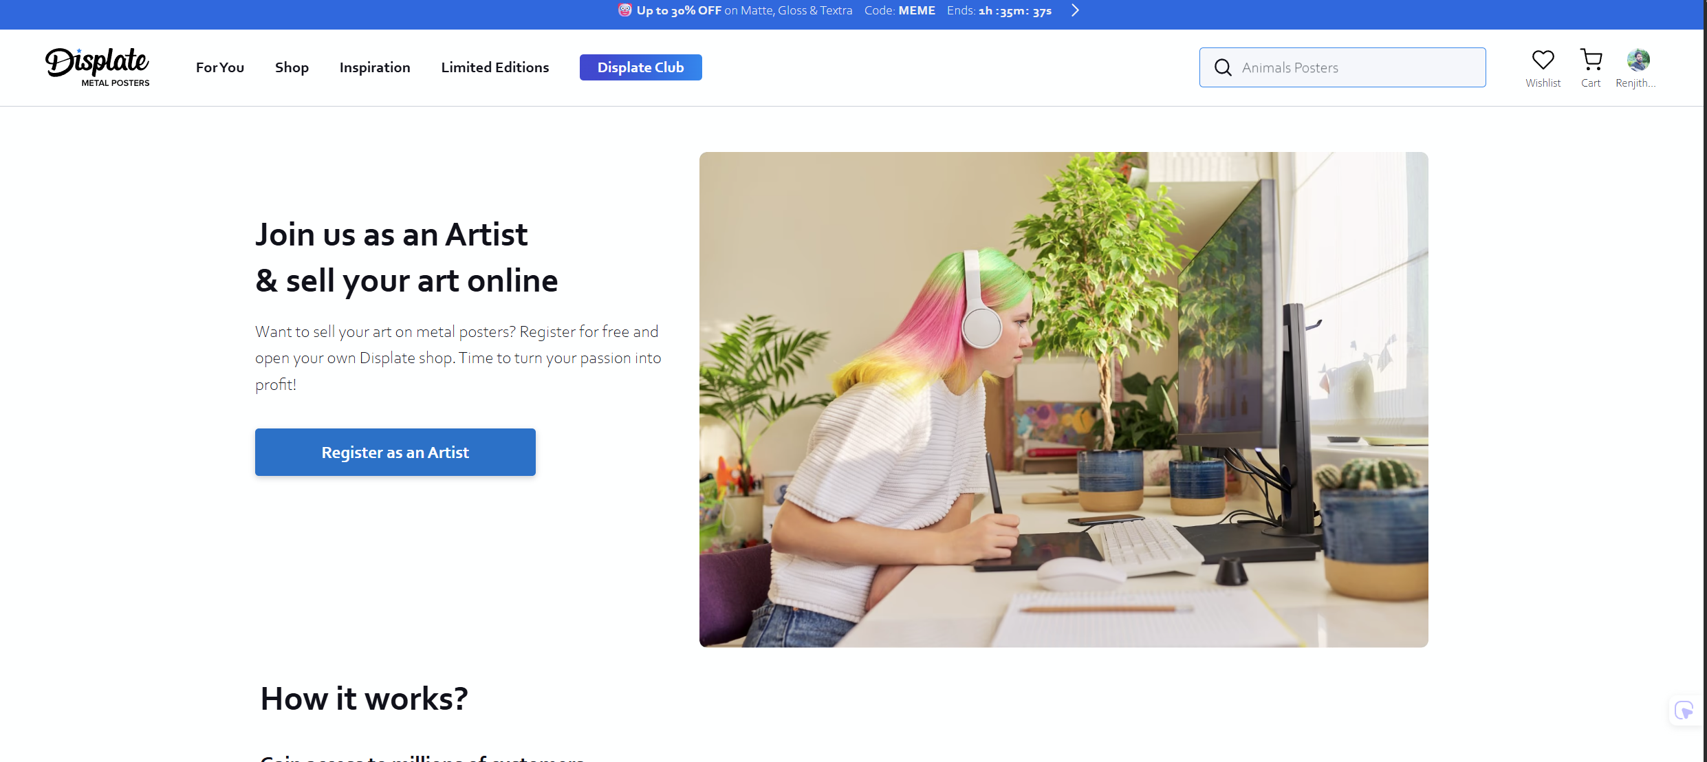This screenshot has width=1707, height=762.
Task: Open the Wishlist heart icon
Action: (1543, 60)
